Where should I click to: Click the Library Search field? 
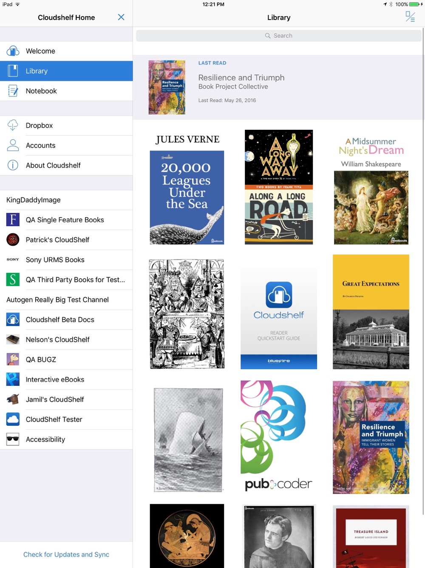[x=279, y=36]
